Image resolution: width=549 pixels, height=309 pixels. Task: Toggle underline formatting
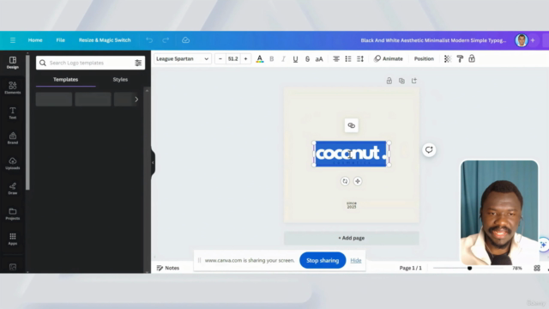(295, 59)
